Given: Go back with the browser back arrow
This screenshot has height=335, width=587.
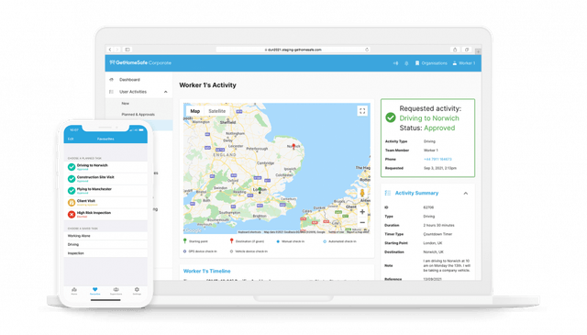Looking at the screenshot, I should pyautogui.click(x=110, y=50).
